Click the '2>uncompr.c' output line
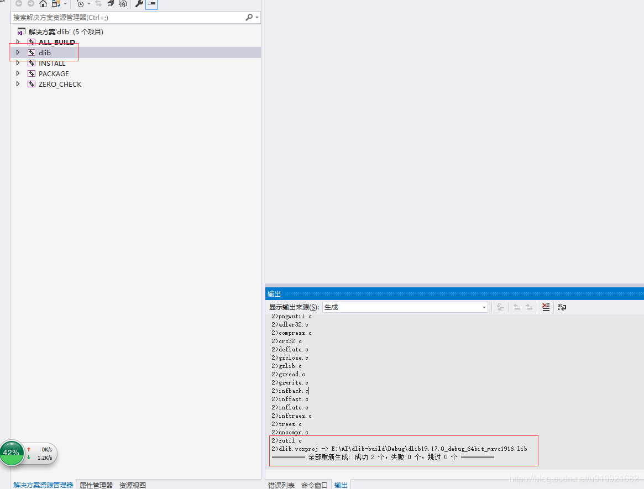Viewport: 644px width, 489px height. (290, 432)
